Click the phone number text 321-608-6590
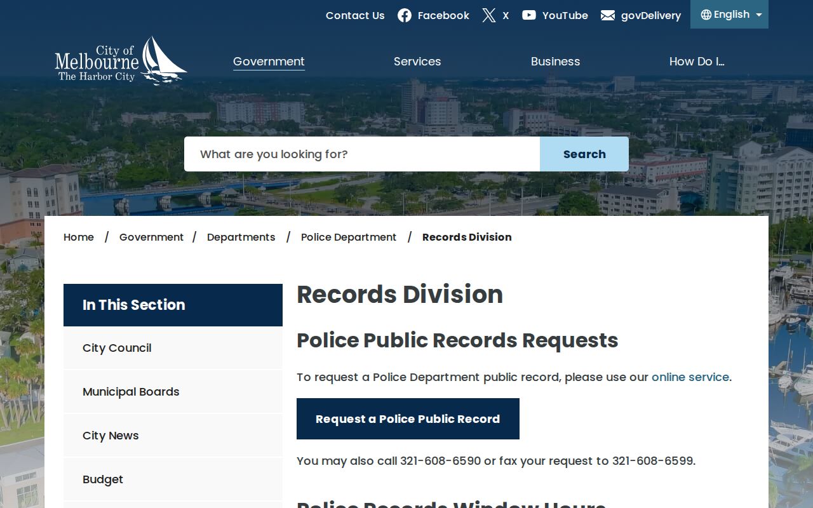 (441, 461)
